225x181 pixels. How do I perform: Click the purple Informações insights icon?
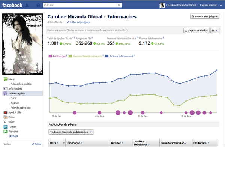pos(5,93)
